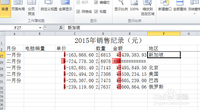Image resolution: width=200 pixels, height=110 pixels.
Task: Select cell ¥-239,119.80
Action: [75, 87]
